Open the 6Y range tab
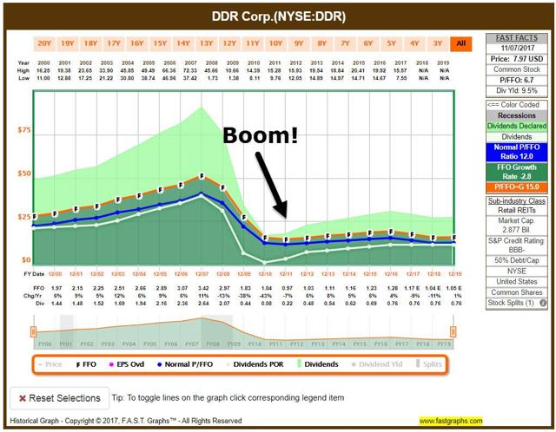Viewport: 556px width, 432px height. click(368, 43)
